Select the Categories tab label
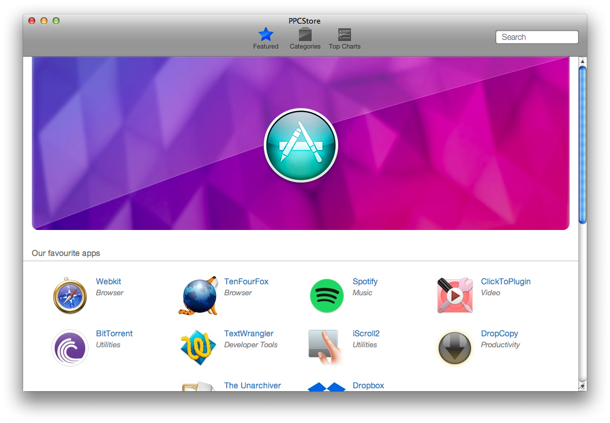The image size is (610, 423). tap(305, 46)
